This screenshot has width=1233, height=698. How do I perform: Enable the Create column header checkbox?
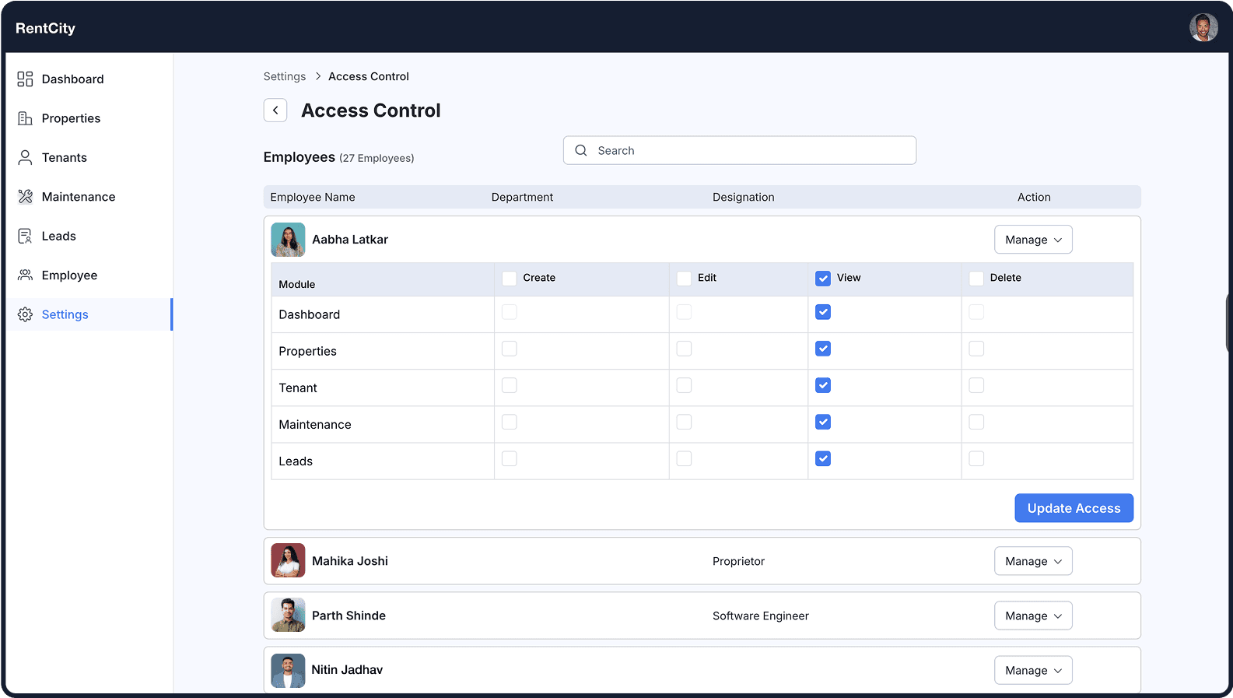click(510, 279)
